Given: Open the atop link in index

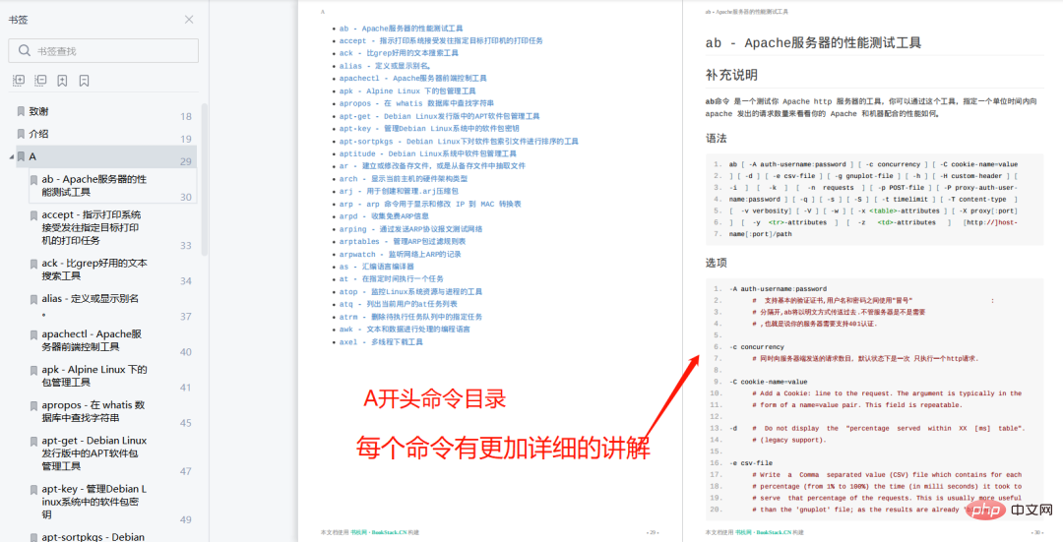Looking at the screenshot, I should pyautogui.click(x=410, y=292).
